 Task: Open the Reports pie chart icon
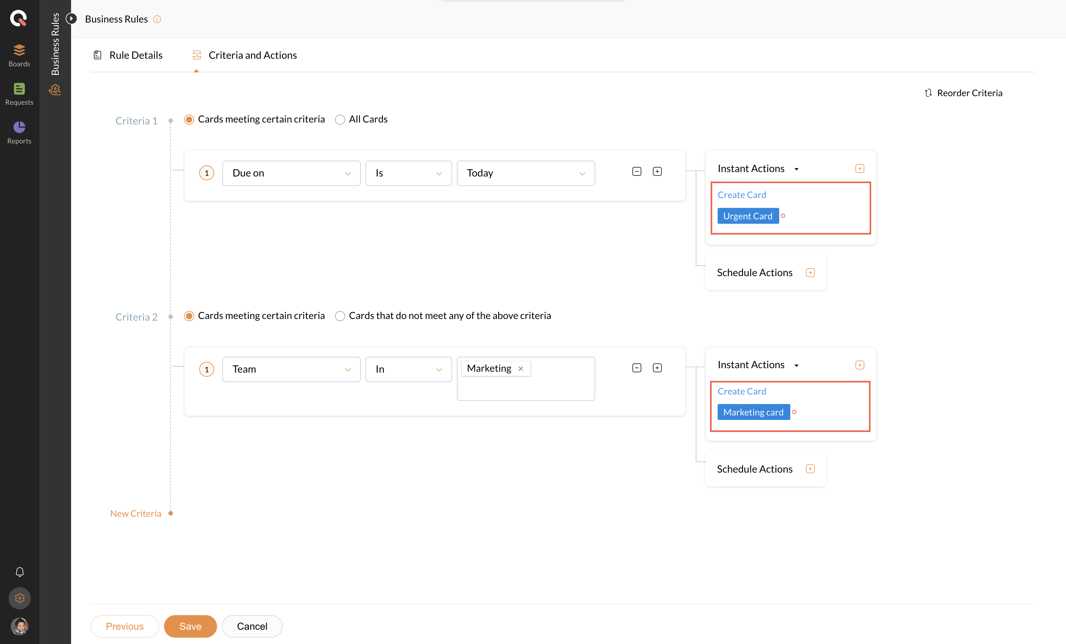click(19, 127)
